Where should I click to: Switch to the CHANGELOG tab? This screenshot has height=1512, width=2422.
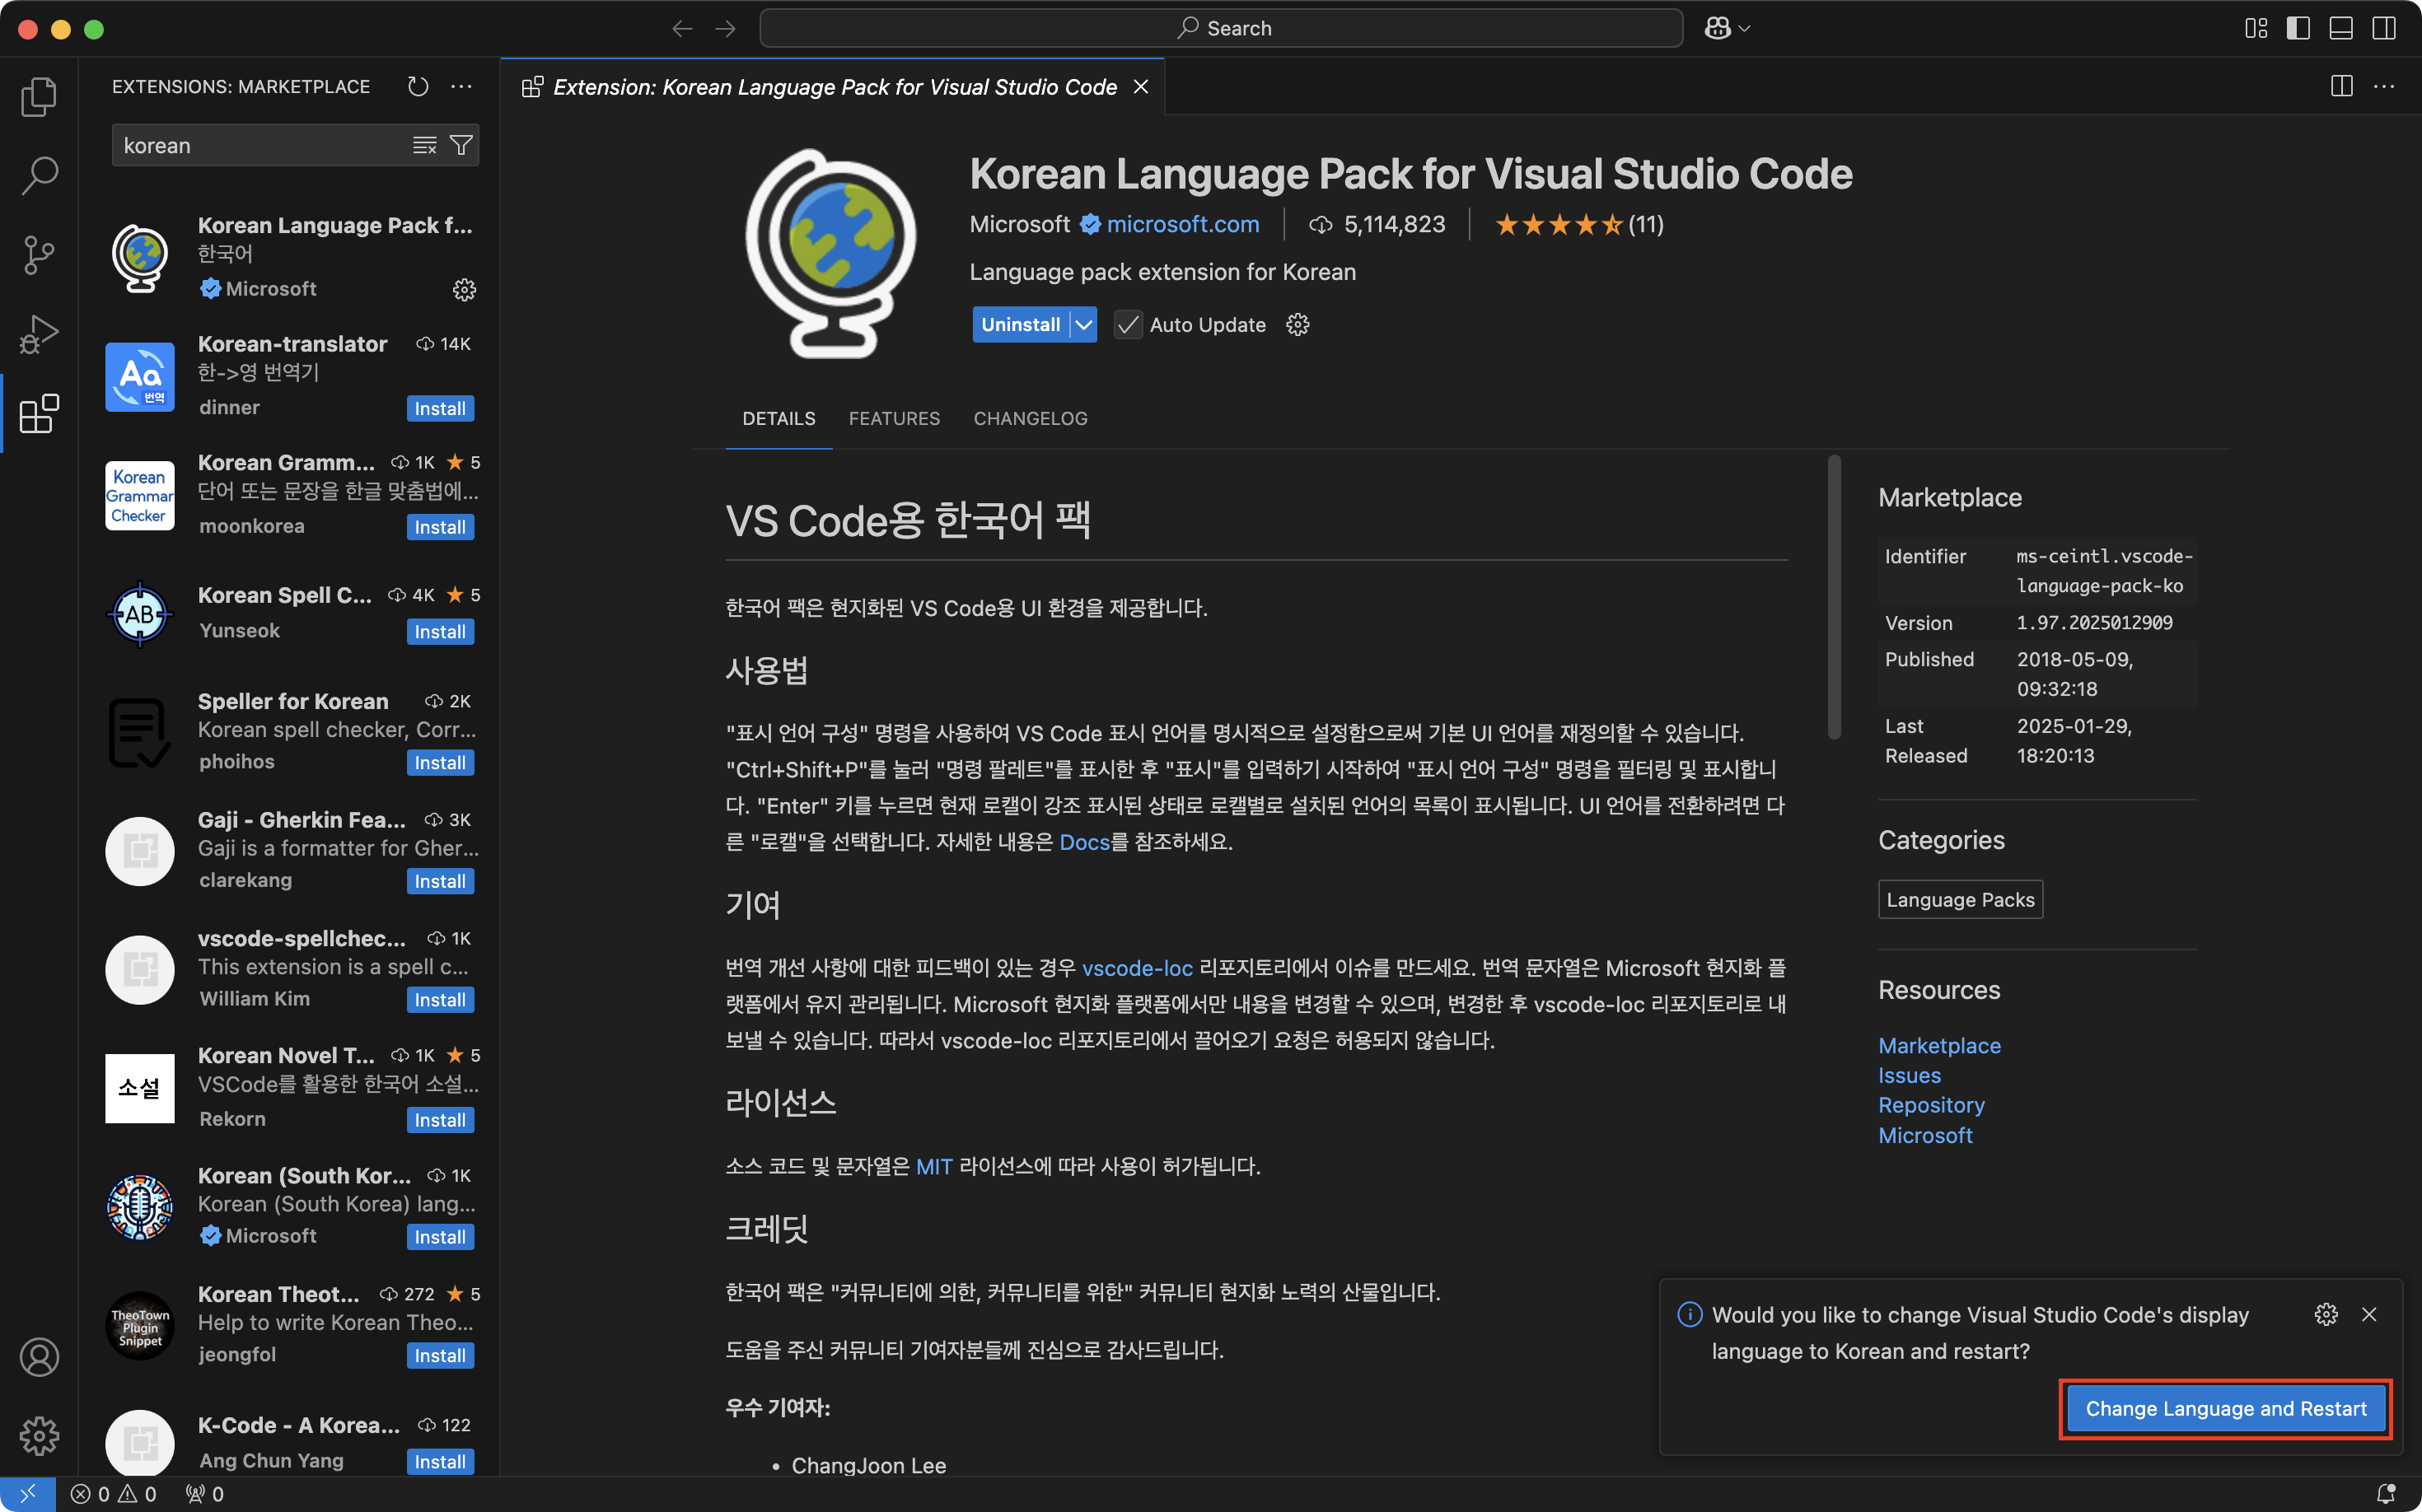pos(1030,418)
